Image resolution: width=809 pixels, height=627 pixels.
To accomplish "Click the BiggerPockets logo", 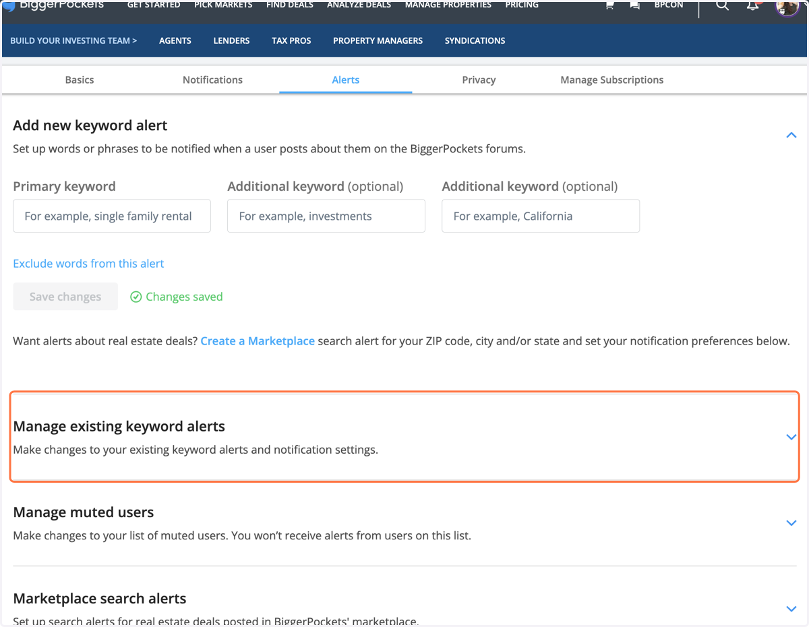I will (x=54, y=5).
